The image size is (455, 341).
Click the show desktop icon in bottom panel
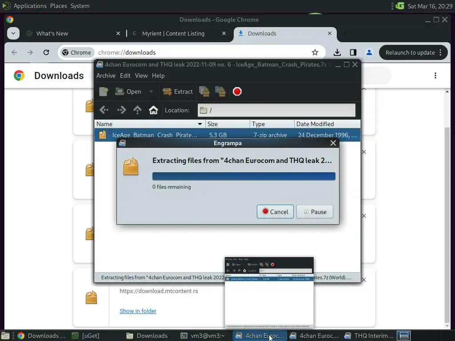5,336
